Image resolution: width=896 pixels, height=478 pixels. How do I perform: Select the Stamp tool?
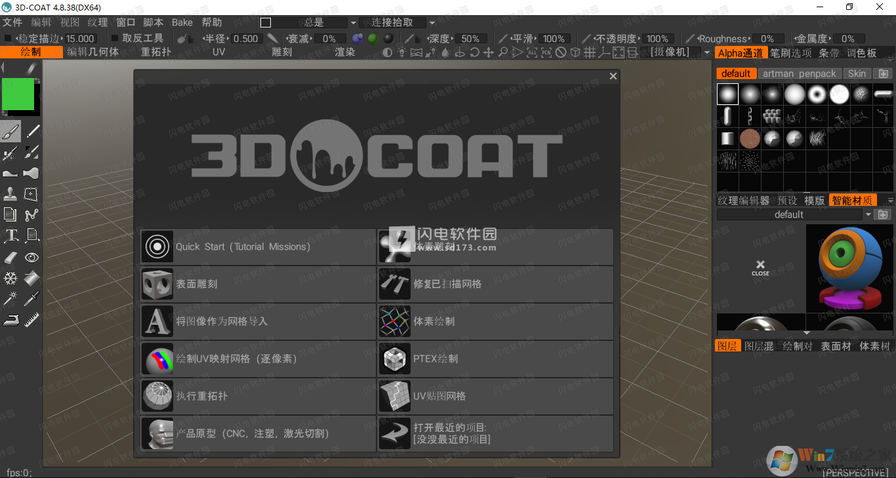(10, 194)
